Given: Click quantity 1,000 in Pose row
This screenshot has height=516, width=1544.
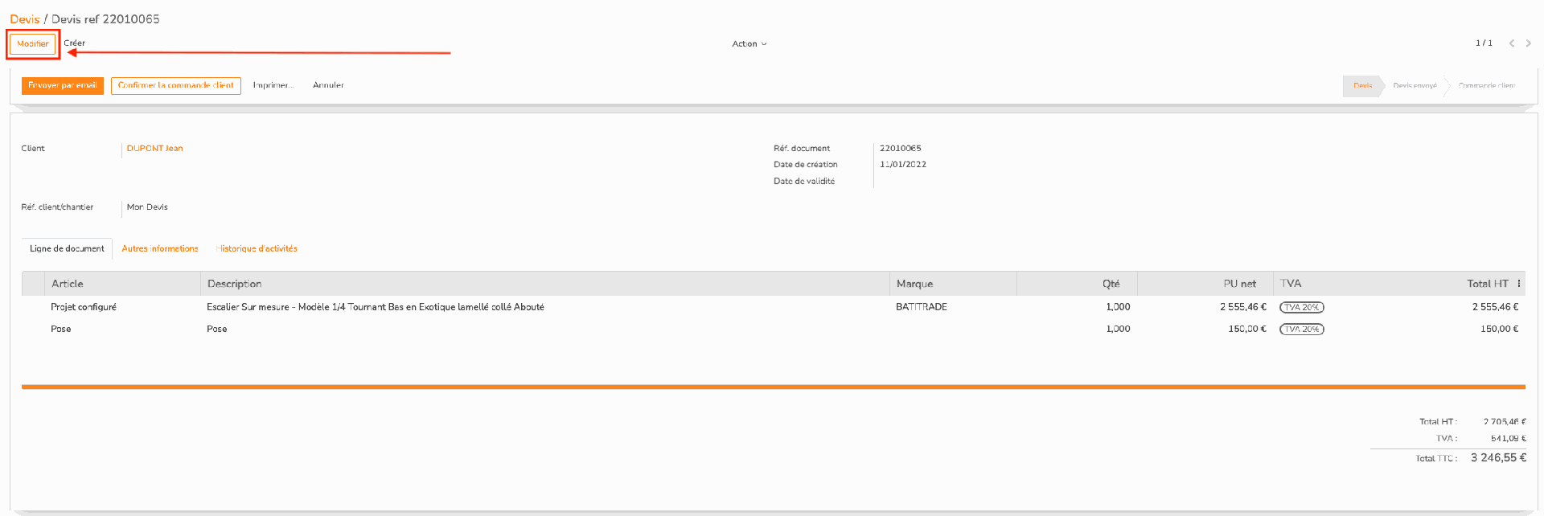Looking at the screenshot, I should pos(1118,330).
